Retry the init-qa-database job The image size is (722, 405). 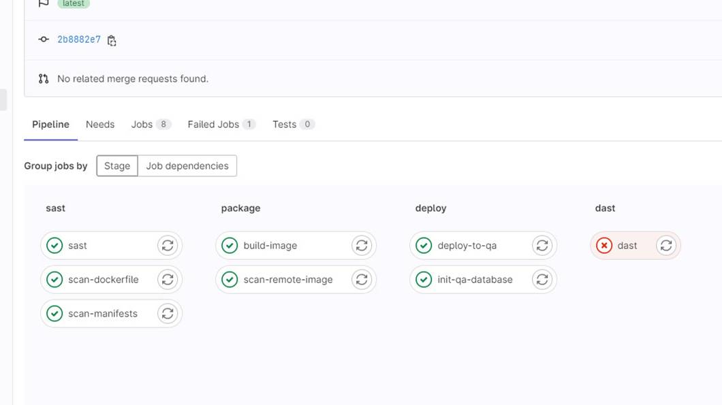542,279
